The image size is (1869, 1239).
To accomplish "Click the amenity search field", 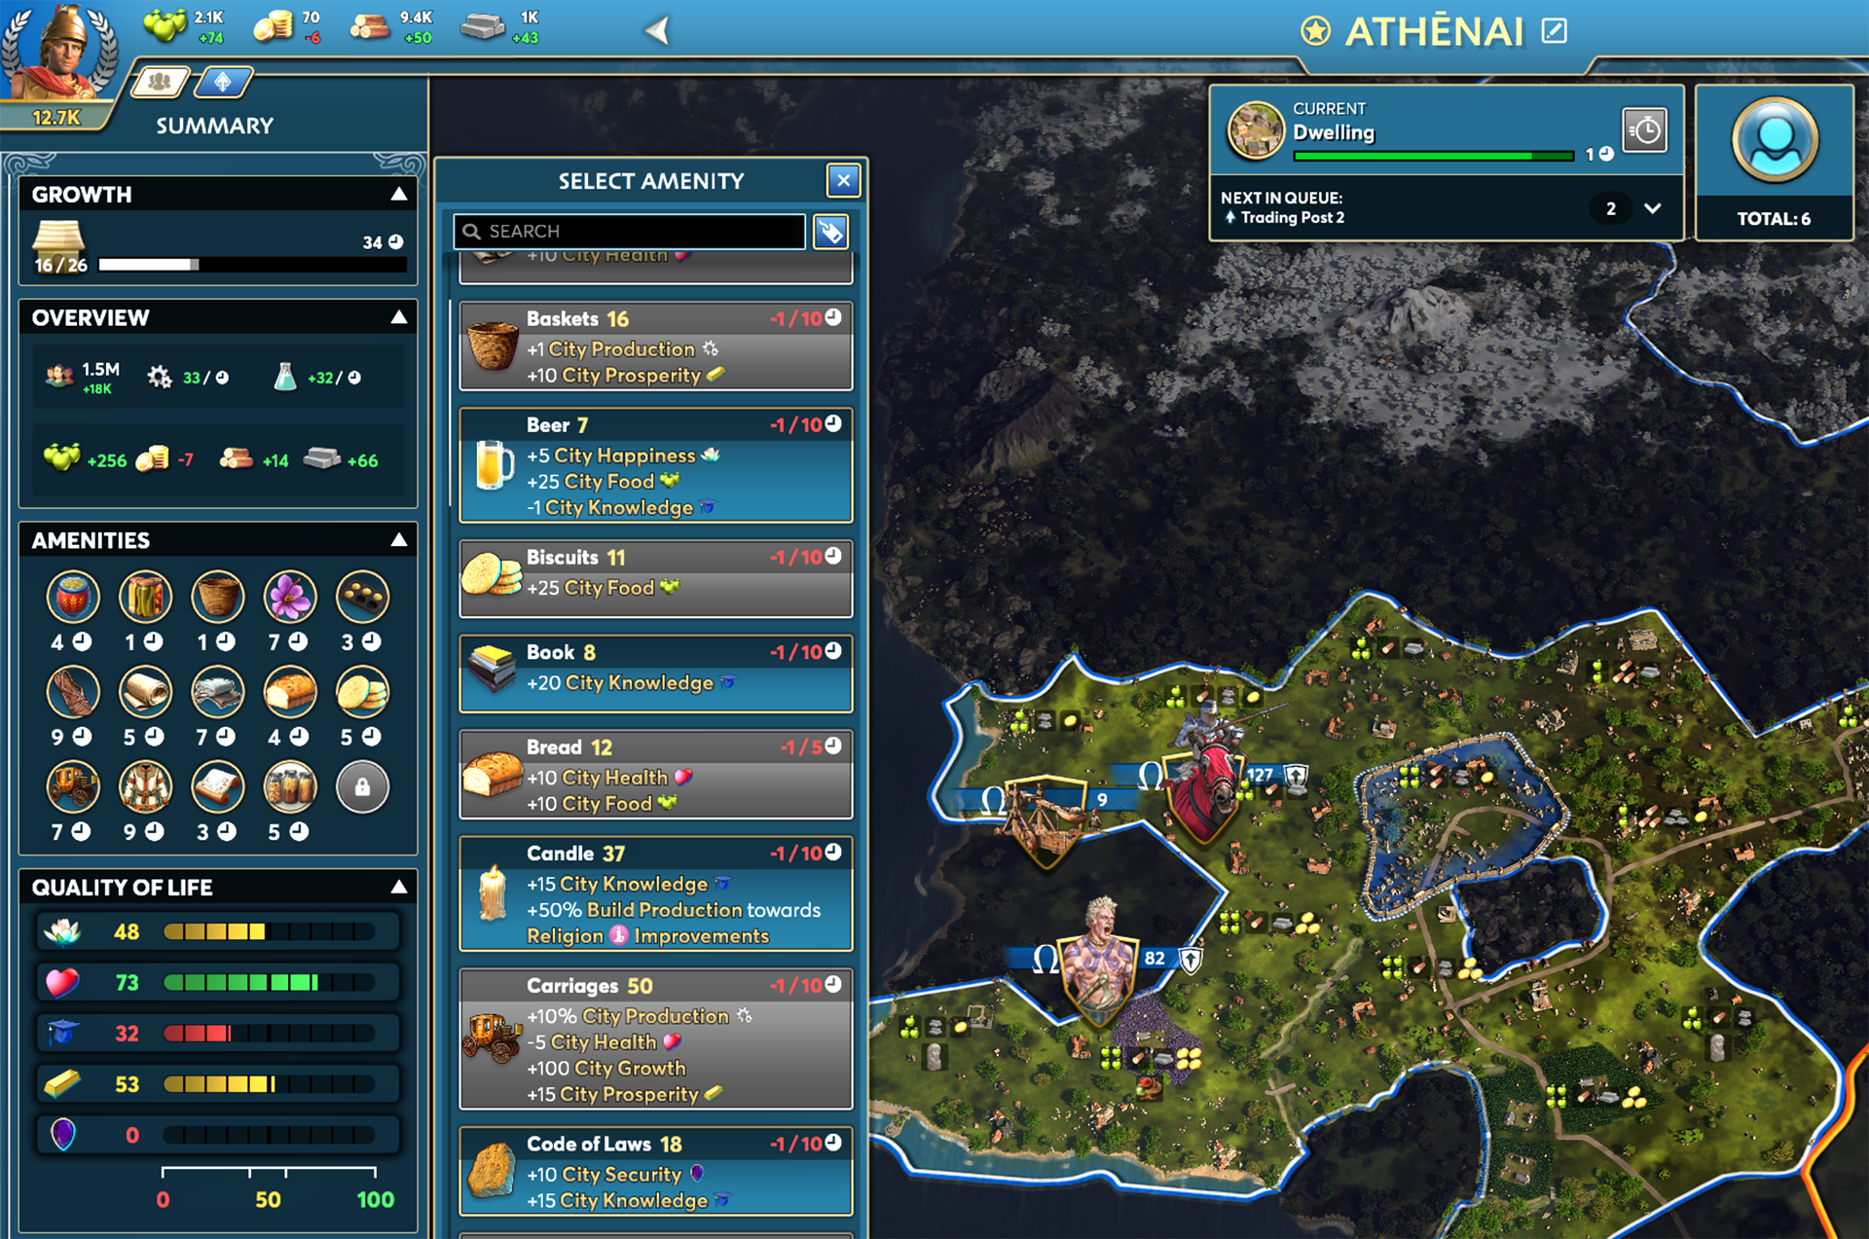I will [x=629, y=232].
